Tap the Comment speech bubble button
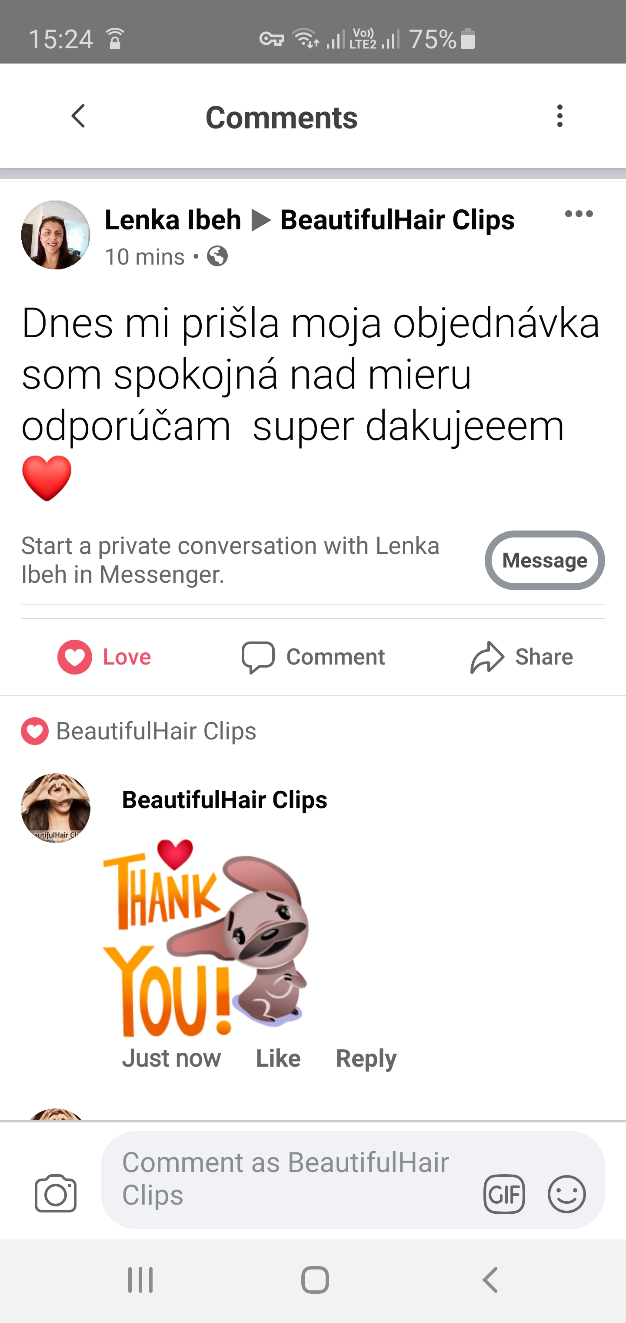 pyautogui.click(x=313, y=657)
